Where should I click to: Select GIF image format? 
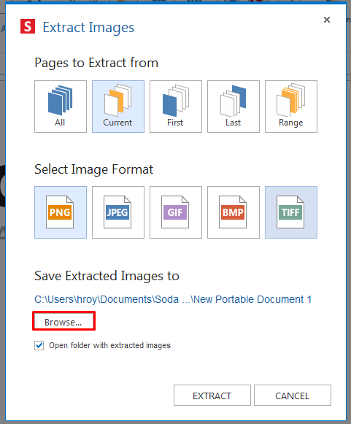175,212
